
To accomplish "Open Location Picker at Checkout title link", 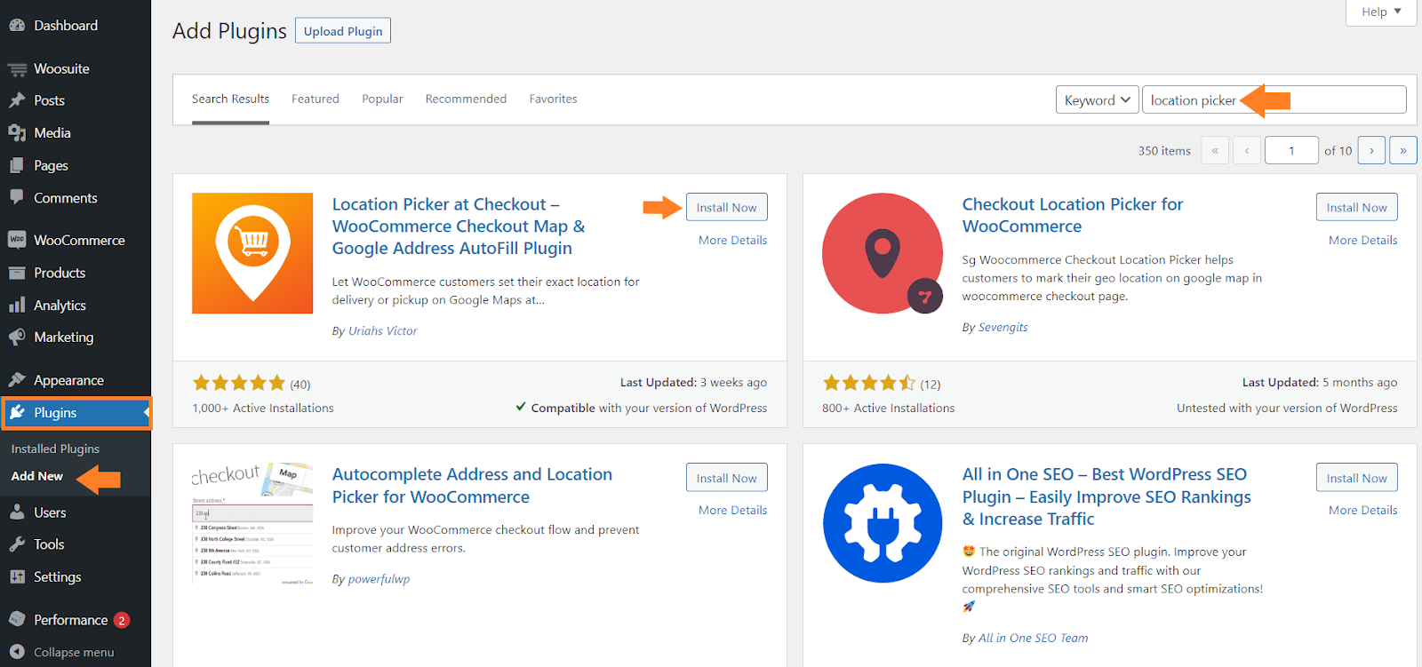I will 459,226.
